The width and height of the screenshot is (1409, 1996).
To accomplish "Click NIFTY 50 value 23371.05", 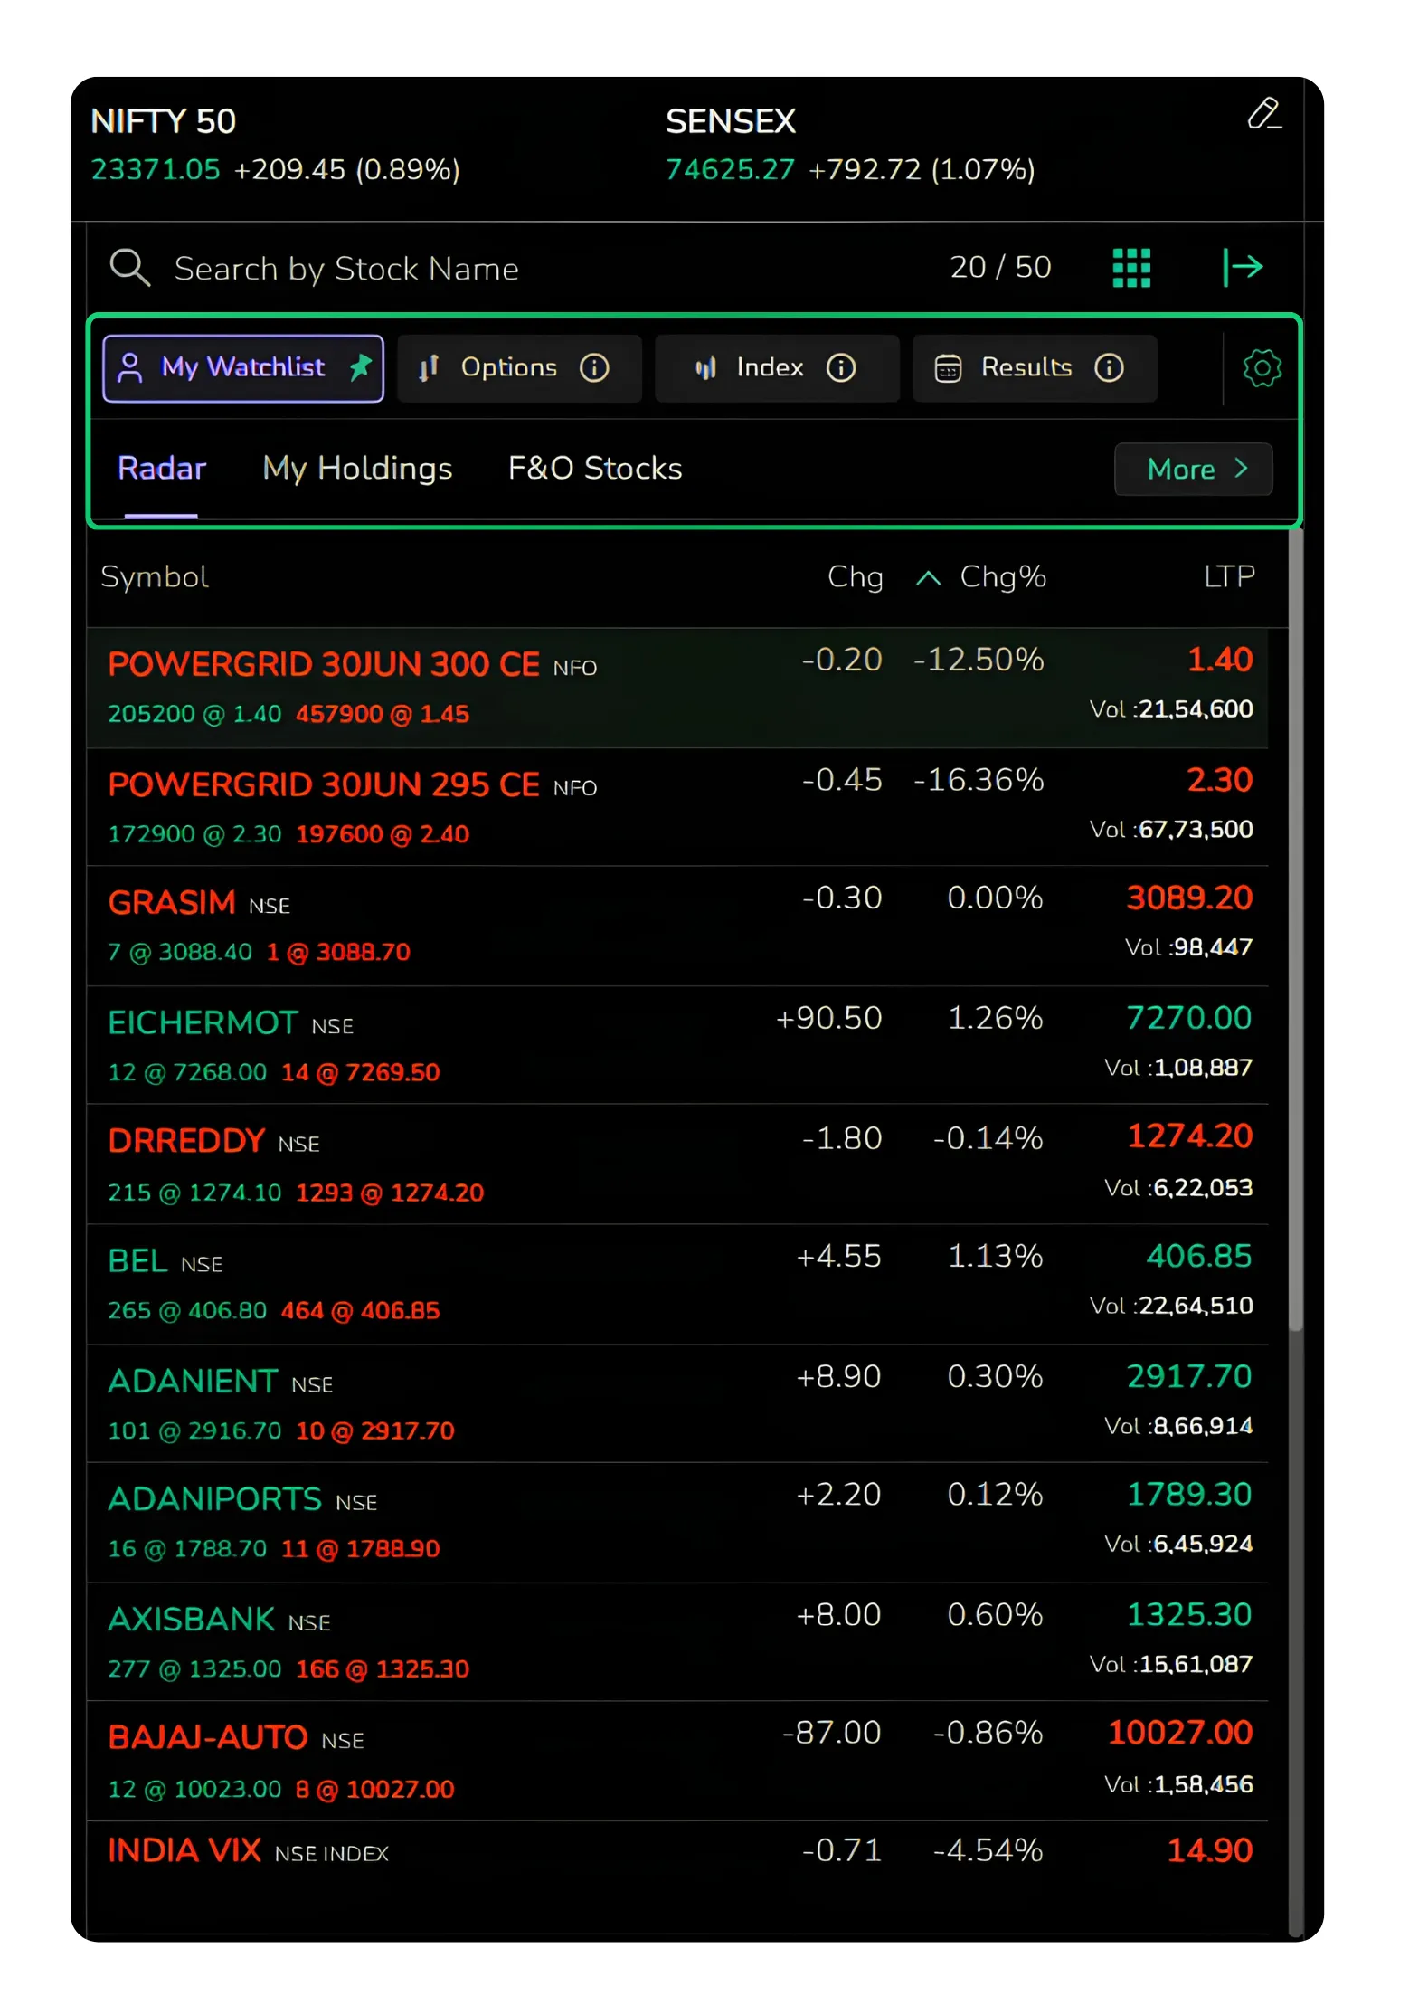I will pos(156,169).
